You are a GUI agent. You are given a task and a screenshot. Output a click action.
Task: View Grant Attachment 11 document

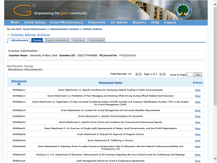(x=197, y=90)
